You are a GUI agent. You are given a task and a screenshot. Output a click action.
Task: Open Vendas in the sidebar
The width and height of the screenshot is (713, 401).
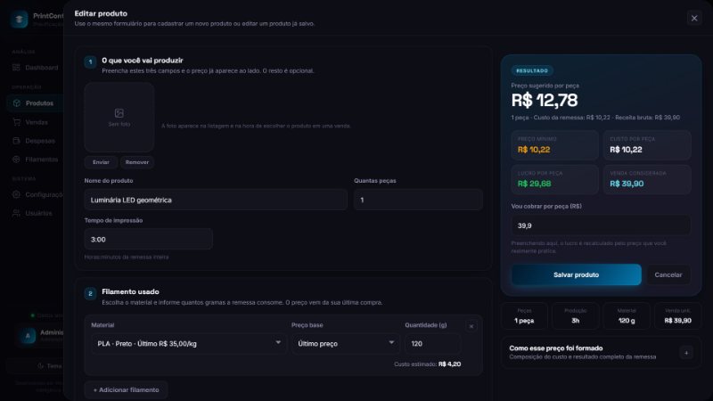[36, 122]
